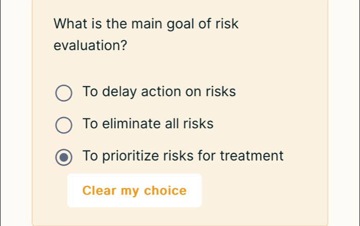Click the word "risks" in the first answer
This screenshot has width=360, height=226.
click(221, 92)
